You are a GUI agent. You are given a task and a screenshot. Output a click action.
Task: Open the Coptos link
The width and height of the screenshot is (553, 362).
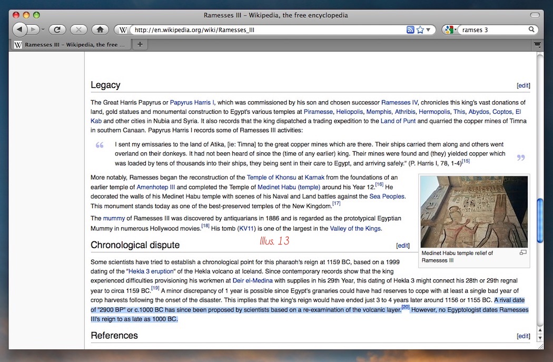point(502,112)
